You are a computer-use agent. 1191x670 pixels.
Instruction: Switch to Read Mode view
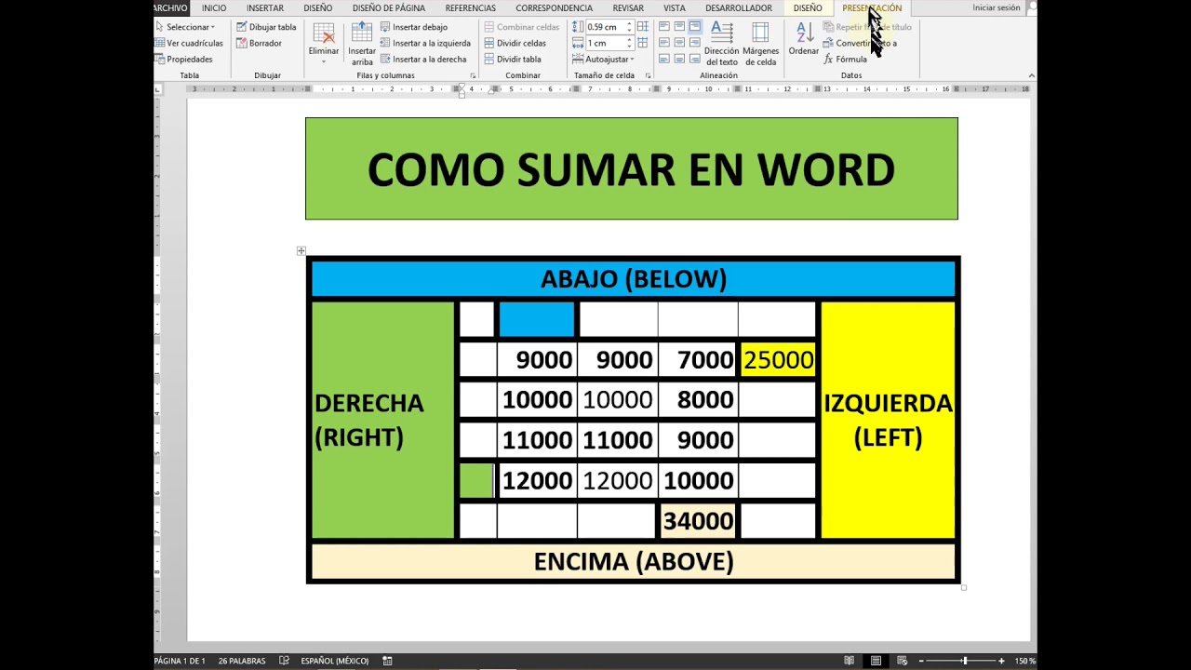click(x=850, y=661)
